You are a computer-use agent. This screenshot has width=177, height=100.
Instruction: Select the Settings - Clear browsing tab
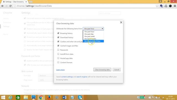14,2
